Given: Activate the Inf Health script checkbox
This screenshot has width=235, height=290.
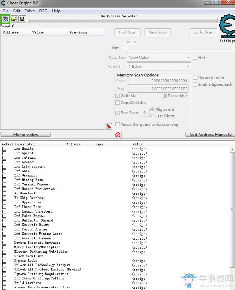Looking at the screenshot, I should coord(4,149).
